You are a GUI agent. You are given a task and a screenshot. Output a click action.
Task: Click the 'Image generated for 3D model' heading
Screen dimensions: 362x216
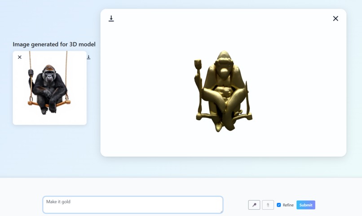[54, 44]
